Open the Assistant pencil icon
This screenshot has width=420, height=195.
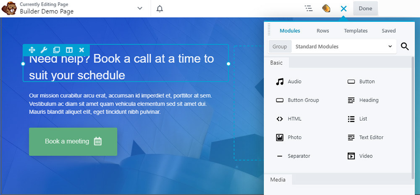click(326, 8)
